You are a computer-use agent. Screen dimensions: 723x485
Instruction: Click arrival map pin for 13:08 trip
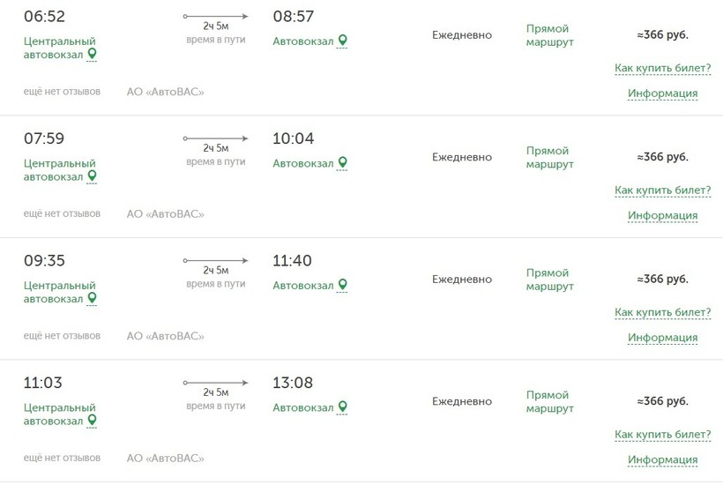pyautogui.click(x=342, y=407)
